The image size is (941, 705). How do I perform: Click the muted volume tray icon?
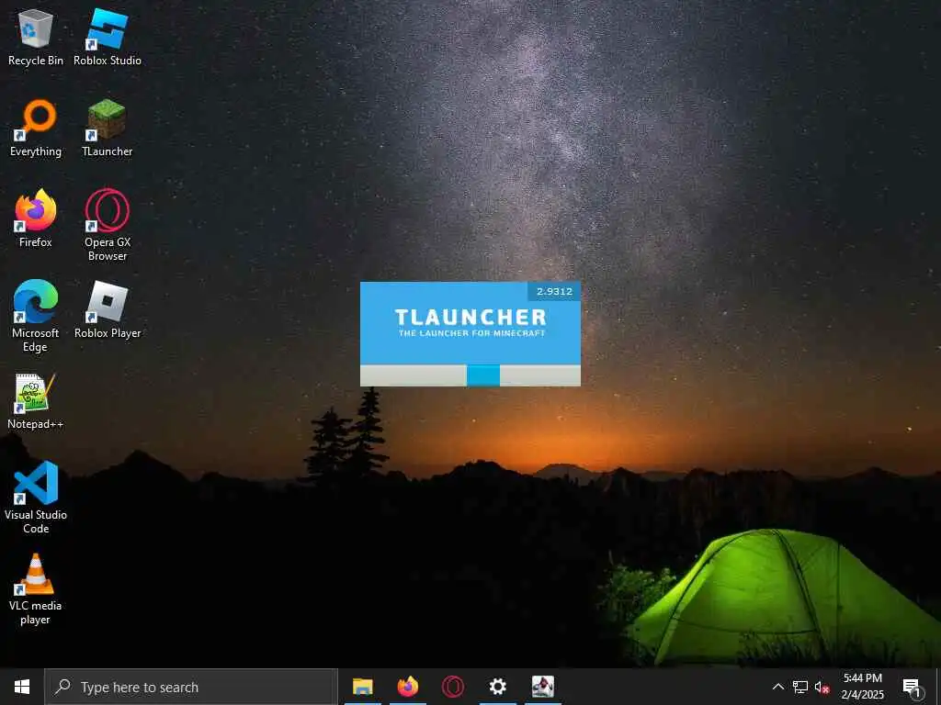(x=822, y=687)
